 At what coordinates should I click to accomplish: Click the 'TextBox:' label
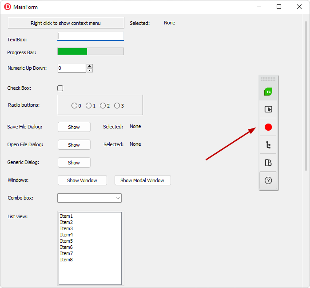click(x=17, y=40)
